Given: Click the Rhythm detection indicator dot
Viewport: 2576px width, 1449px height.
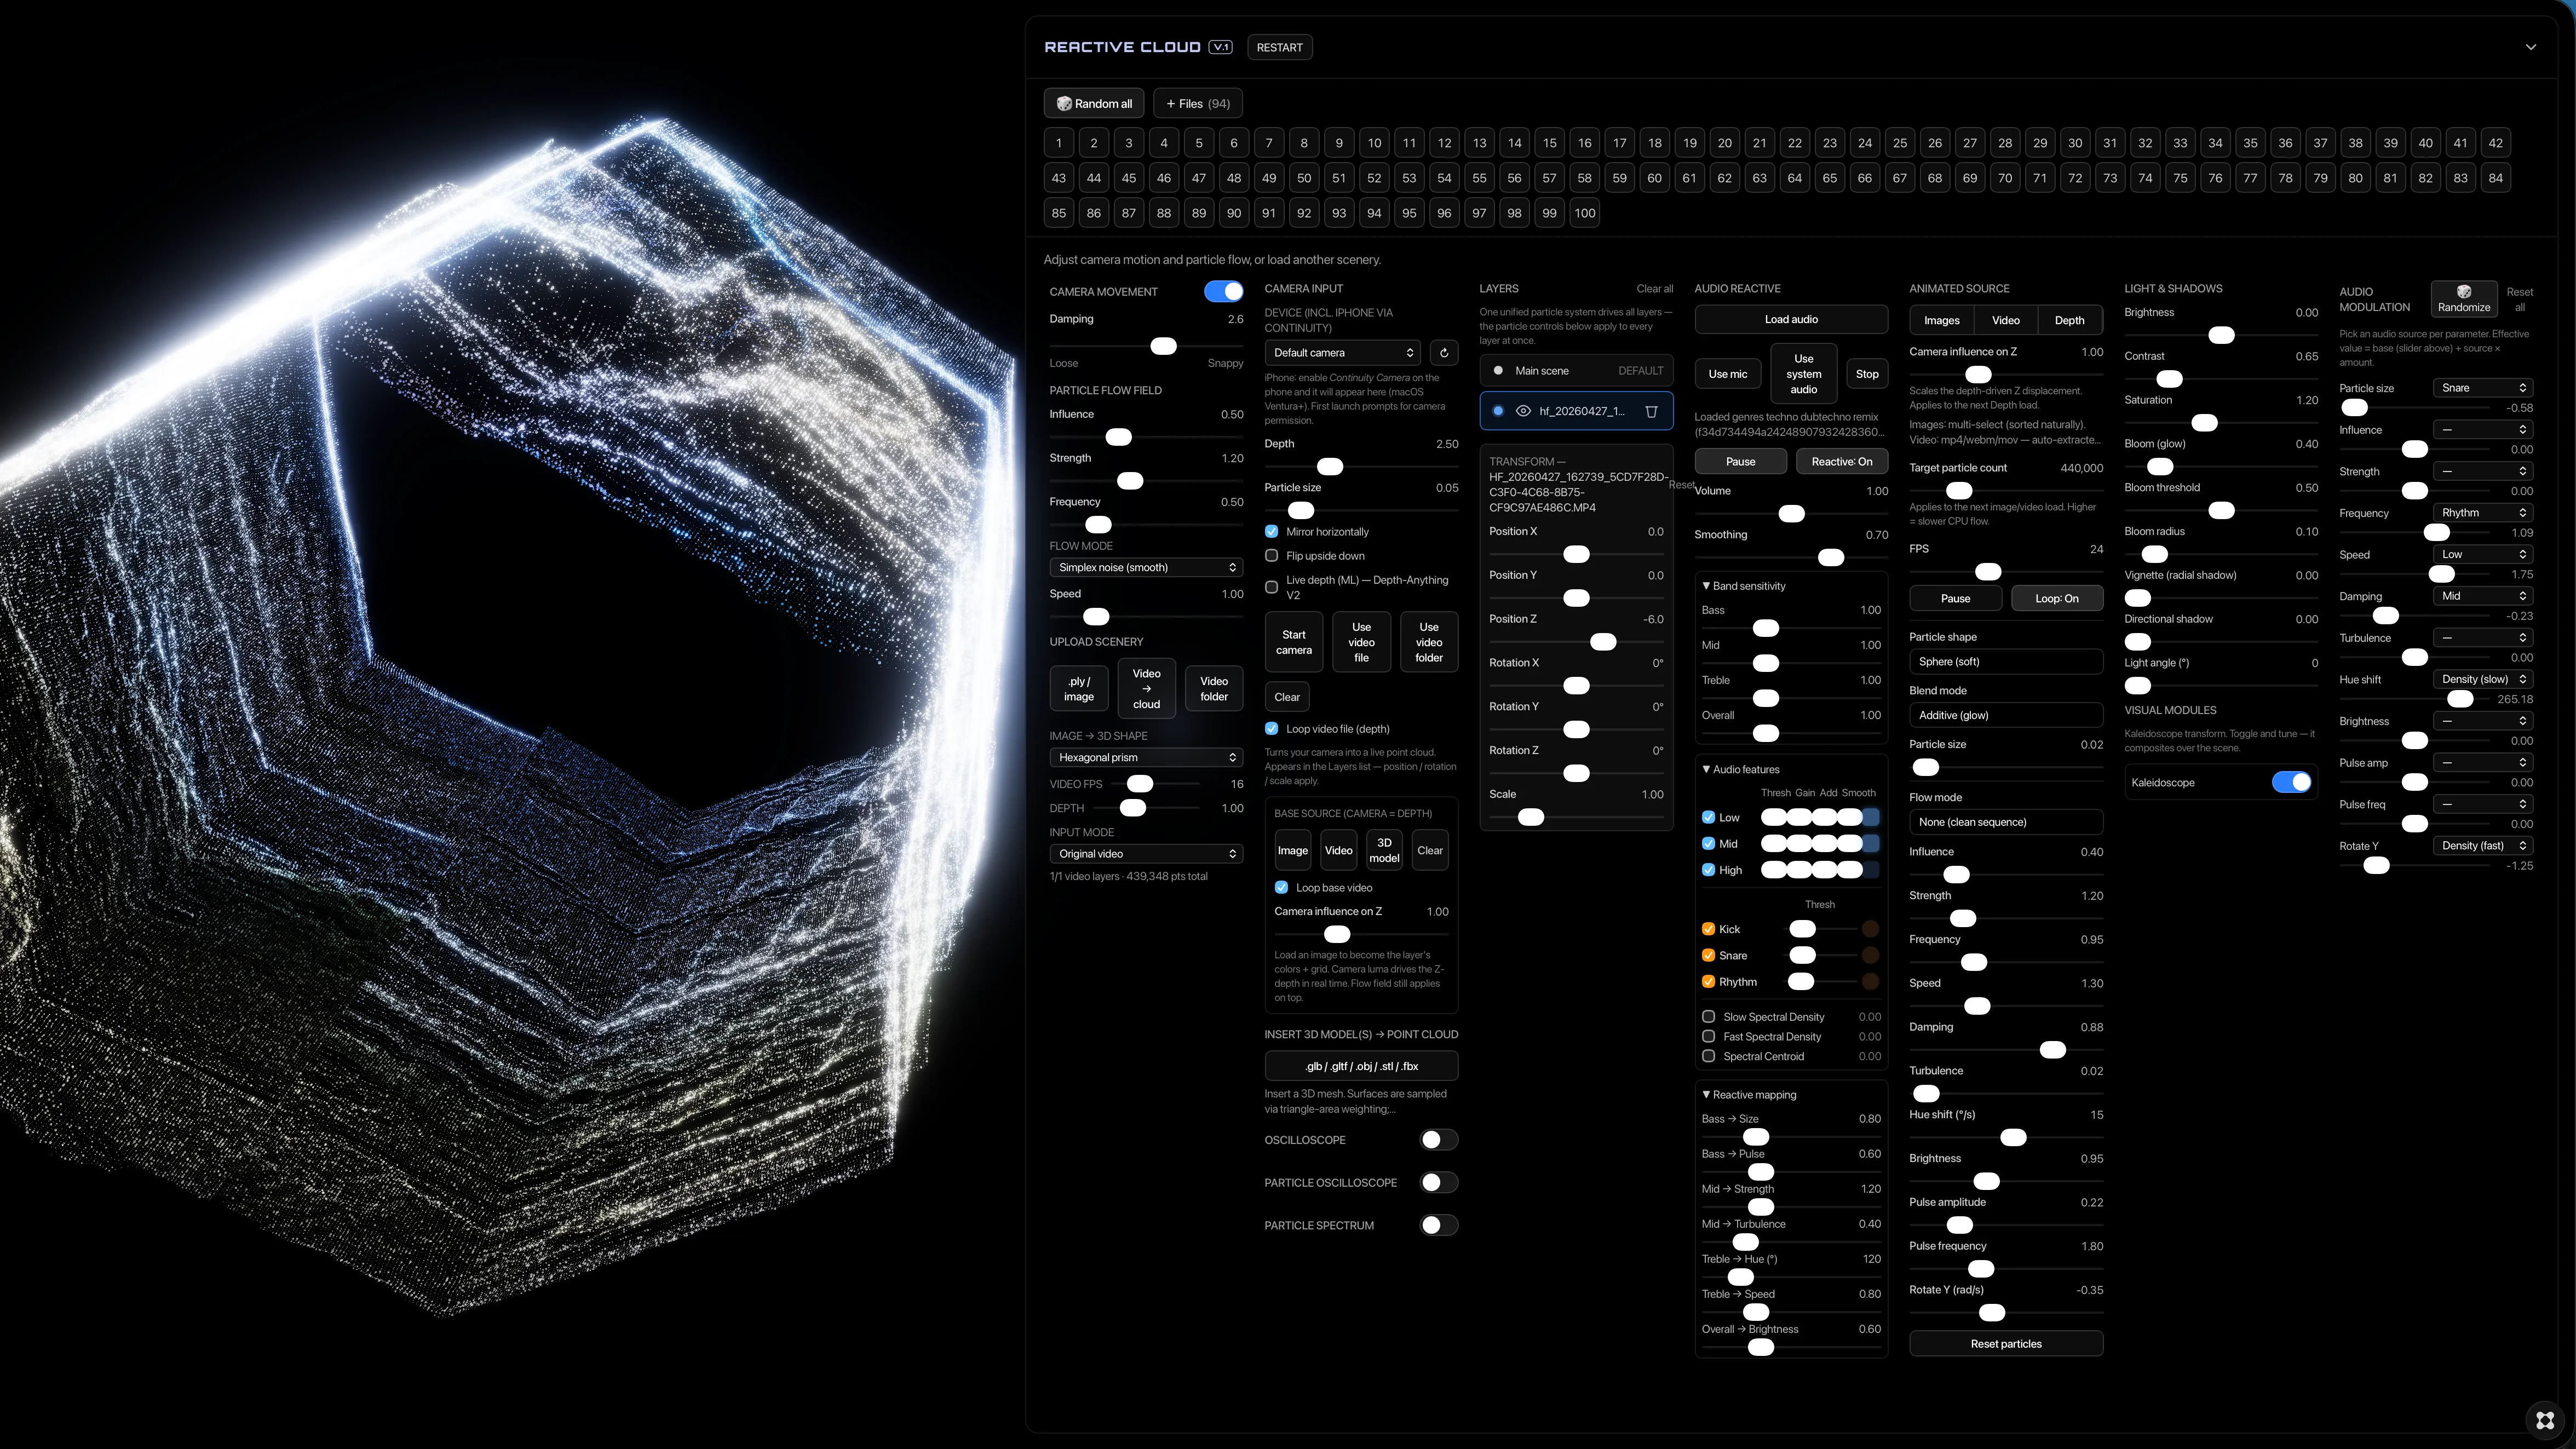Looking at the screenshot, I should [x=1870, y=982].
